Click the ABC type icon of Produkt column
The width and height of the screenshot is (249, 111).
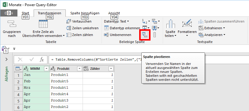53,69
